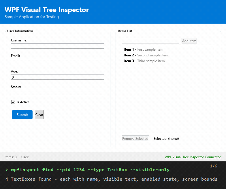Click the blue Submit button

(22, 114)
